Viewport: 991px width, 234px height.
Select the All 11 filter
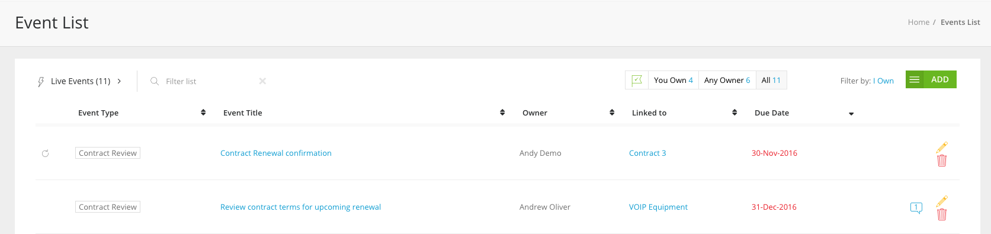coord(771,80)
